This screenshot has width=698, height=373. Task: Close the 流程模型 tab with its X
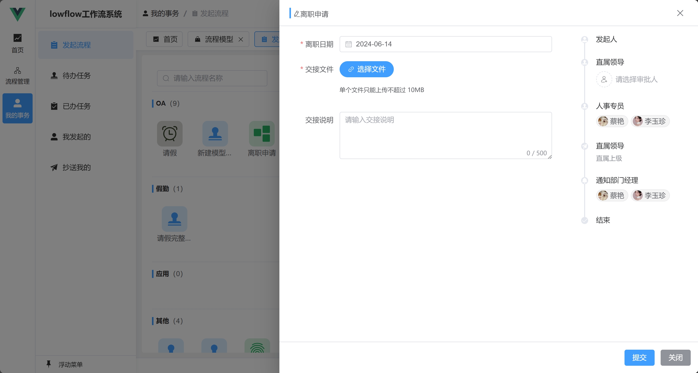pos(241,40)
